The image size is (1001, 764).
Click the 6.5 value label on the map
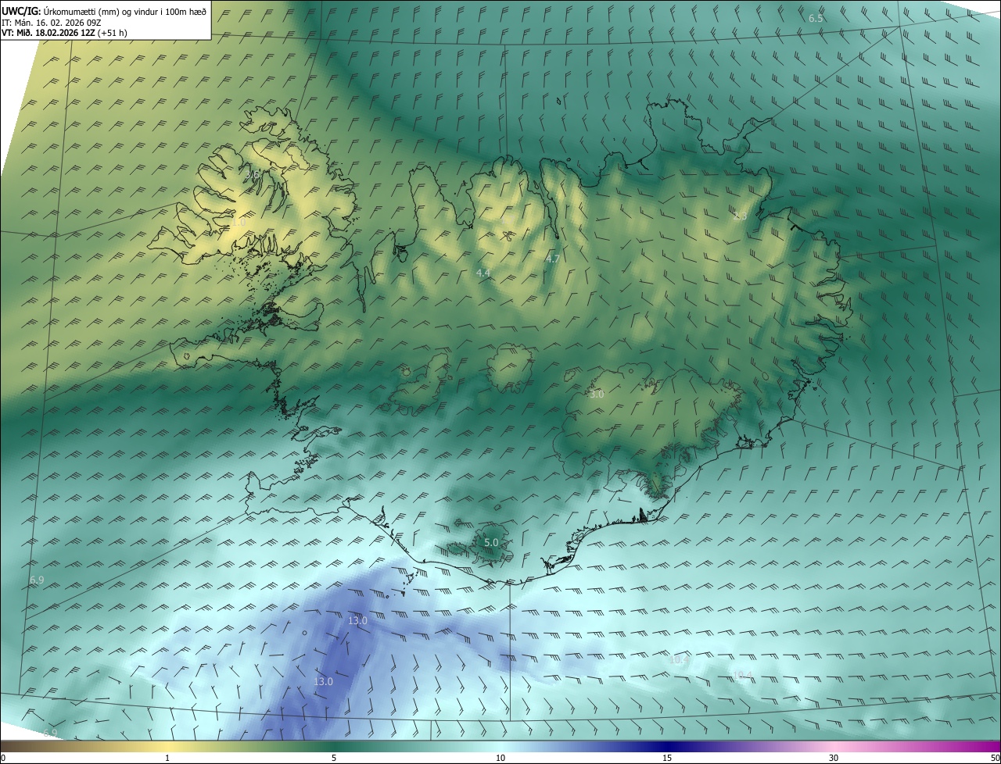point(816,18)
